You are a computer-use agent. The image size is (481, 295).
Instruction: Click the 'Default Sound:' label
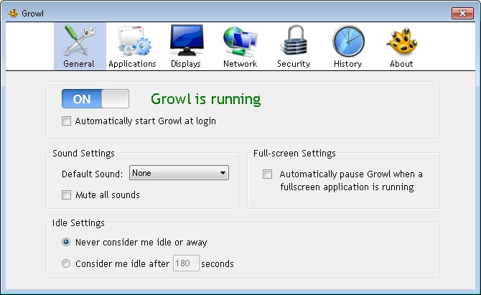pos(92,174)
